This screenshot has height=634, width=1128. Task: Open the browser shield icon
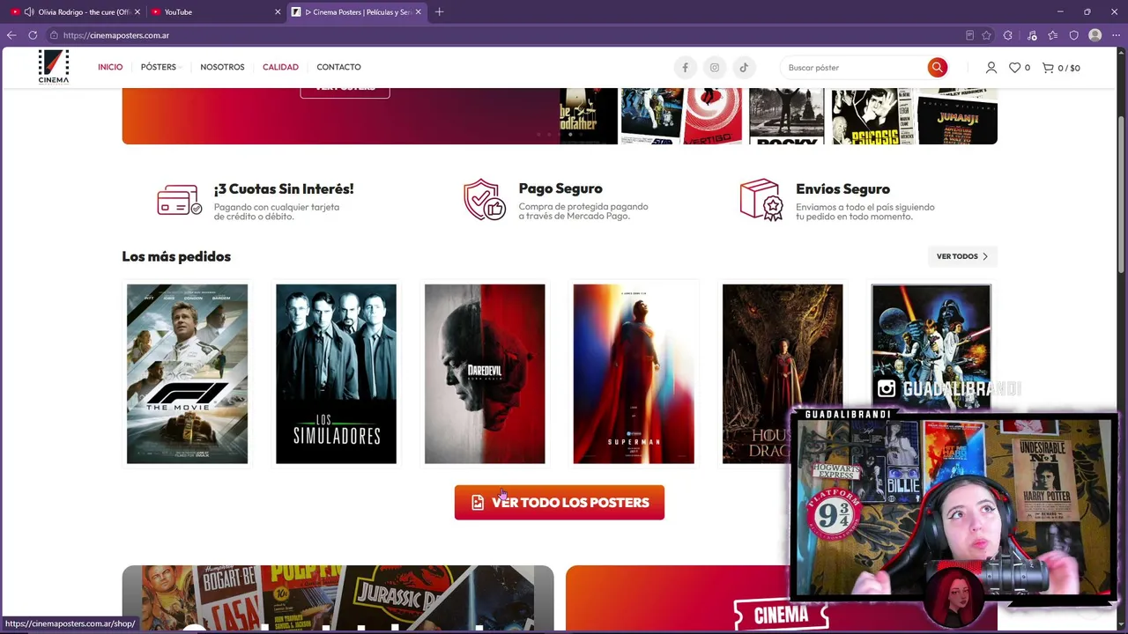pos(1074,35)
